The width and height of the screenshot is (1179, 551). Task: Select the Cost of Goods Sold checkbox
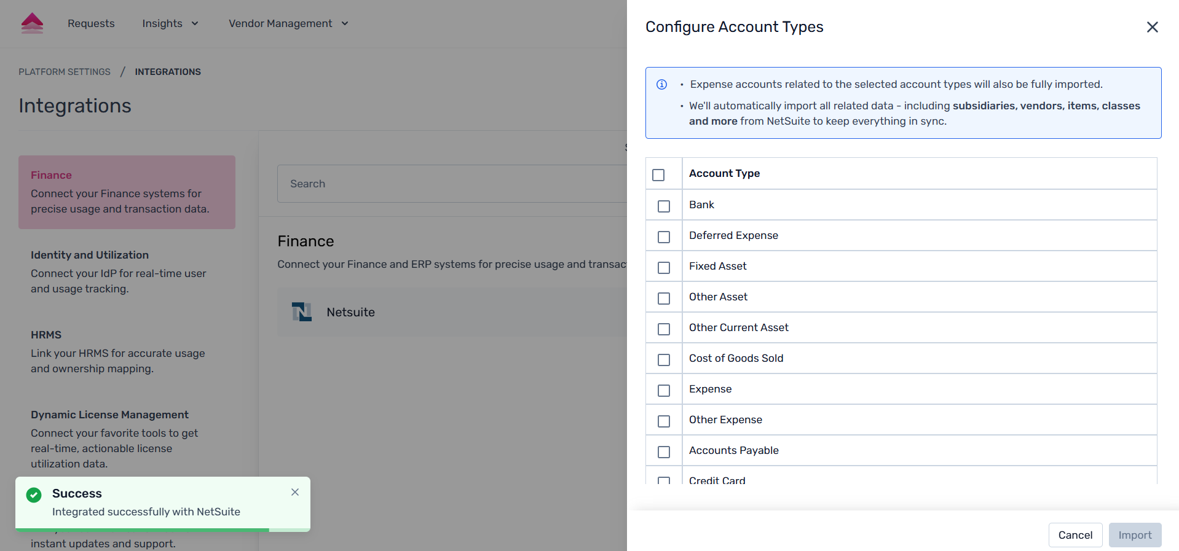664,360
